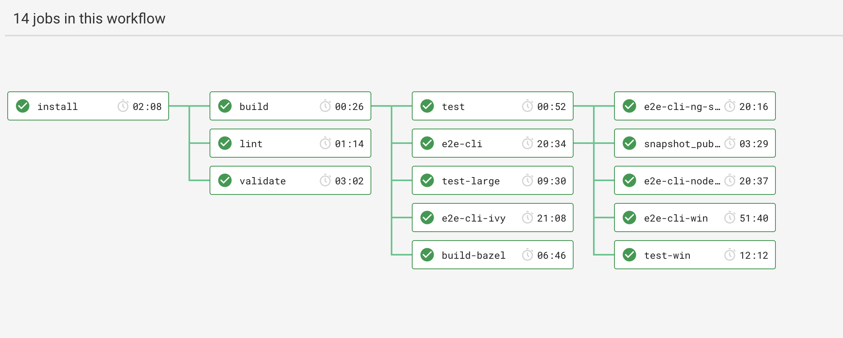Image resolution: width=843 pixels, height=338 pixels.
Task: Open the test job name link
Action: (x=453, y=107)
